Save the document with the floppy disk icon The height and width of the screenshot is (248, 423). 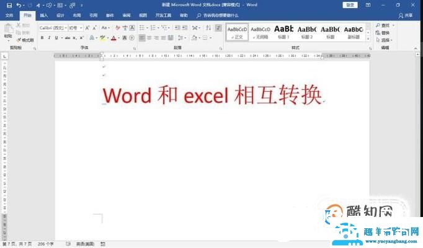coord(9,5)
